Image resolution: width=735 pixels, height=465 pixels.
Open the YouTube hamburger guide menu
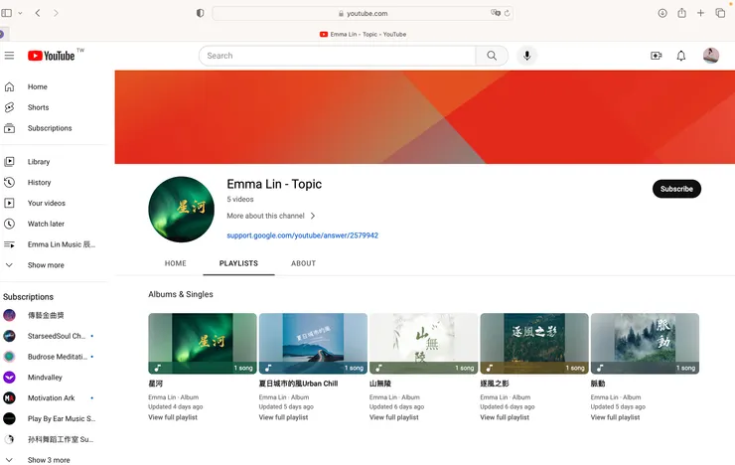point(9,56)
